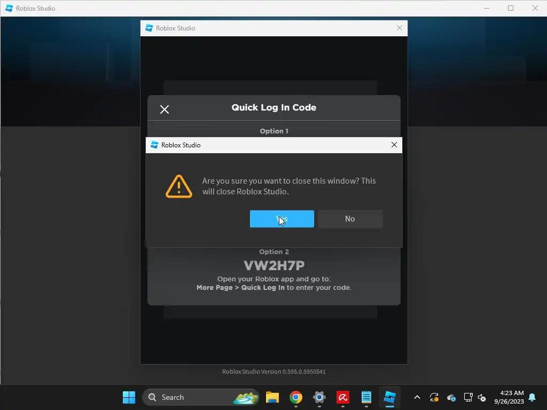Close the confirmation dialog with its X
Screen dimensions: 547x410
click(x=394, y=145)
